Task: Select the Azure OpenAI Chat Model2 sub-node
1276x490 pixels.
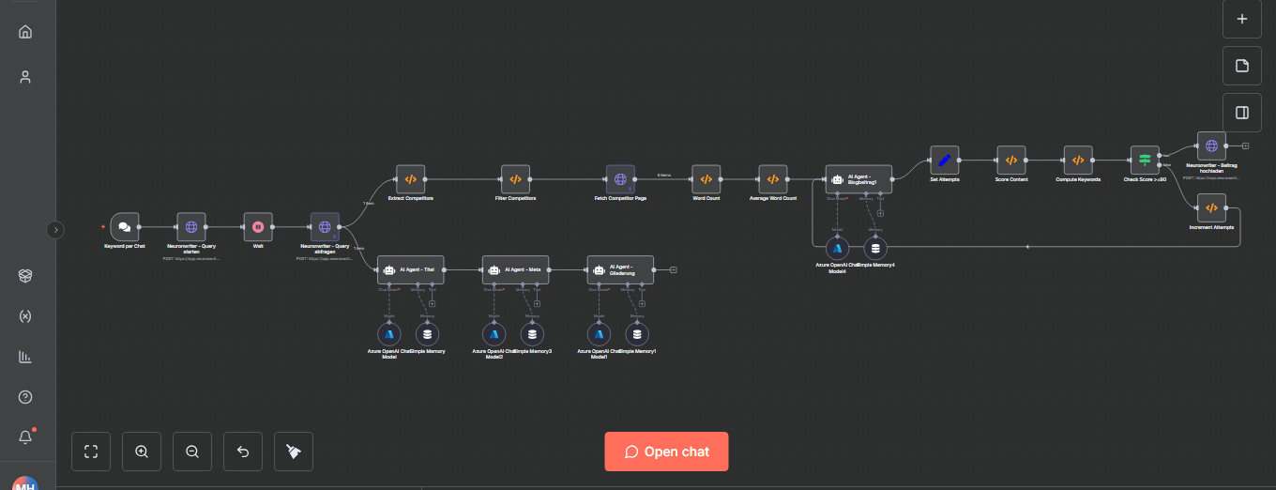Action: 494,333
